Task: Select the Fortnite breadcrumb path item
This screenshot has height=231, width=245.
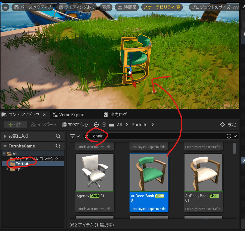Action: coord(140,125)
